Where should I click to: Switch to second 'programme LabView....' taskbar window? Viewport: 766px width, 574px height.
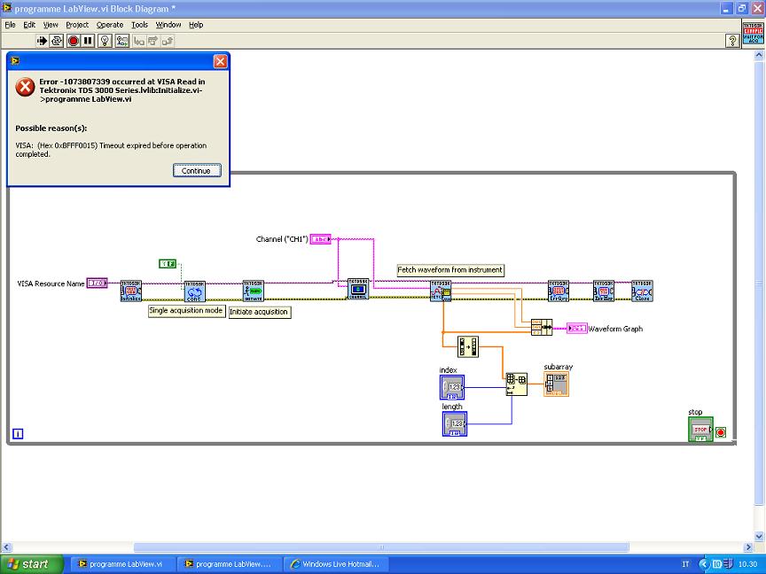(x=228, y=564)
